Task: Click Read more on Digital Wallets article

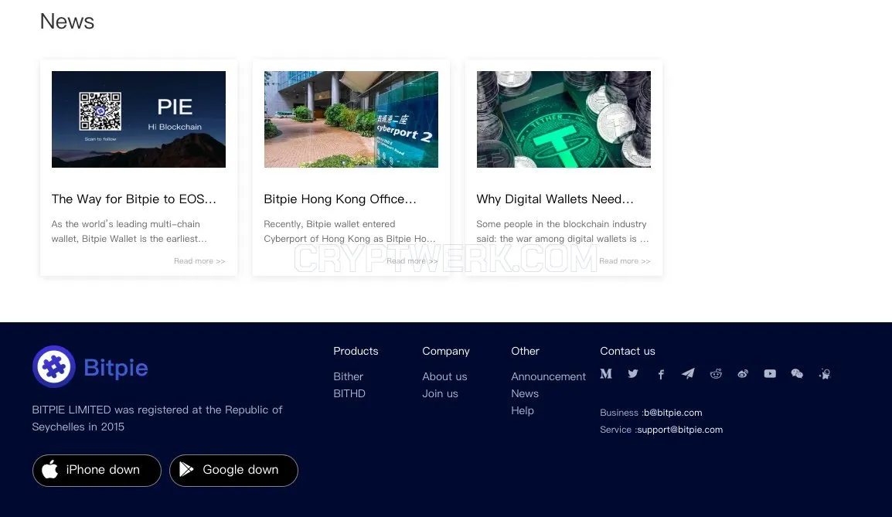Action: click(625, 261)
